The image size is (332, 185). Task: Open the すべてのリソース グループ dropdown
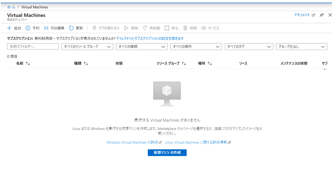click(x=88, y=46)
